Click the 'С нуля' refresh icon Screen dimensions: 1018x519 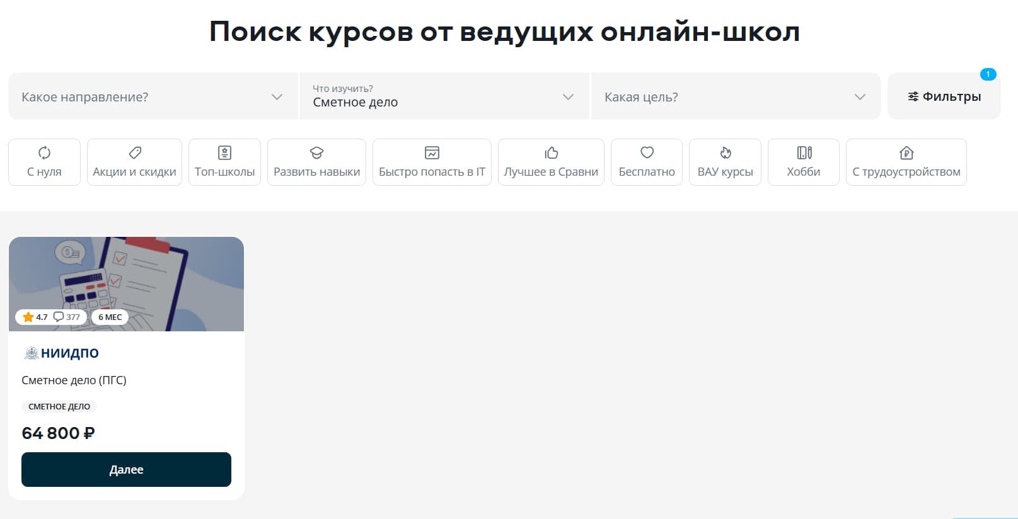tap(44, 152)
